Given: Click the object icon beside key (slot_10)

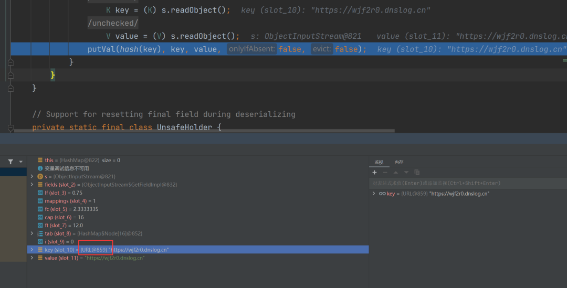Looking at the screenshot, I should click(x=40, y=250).
